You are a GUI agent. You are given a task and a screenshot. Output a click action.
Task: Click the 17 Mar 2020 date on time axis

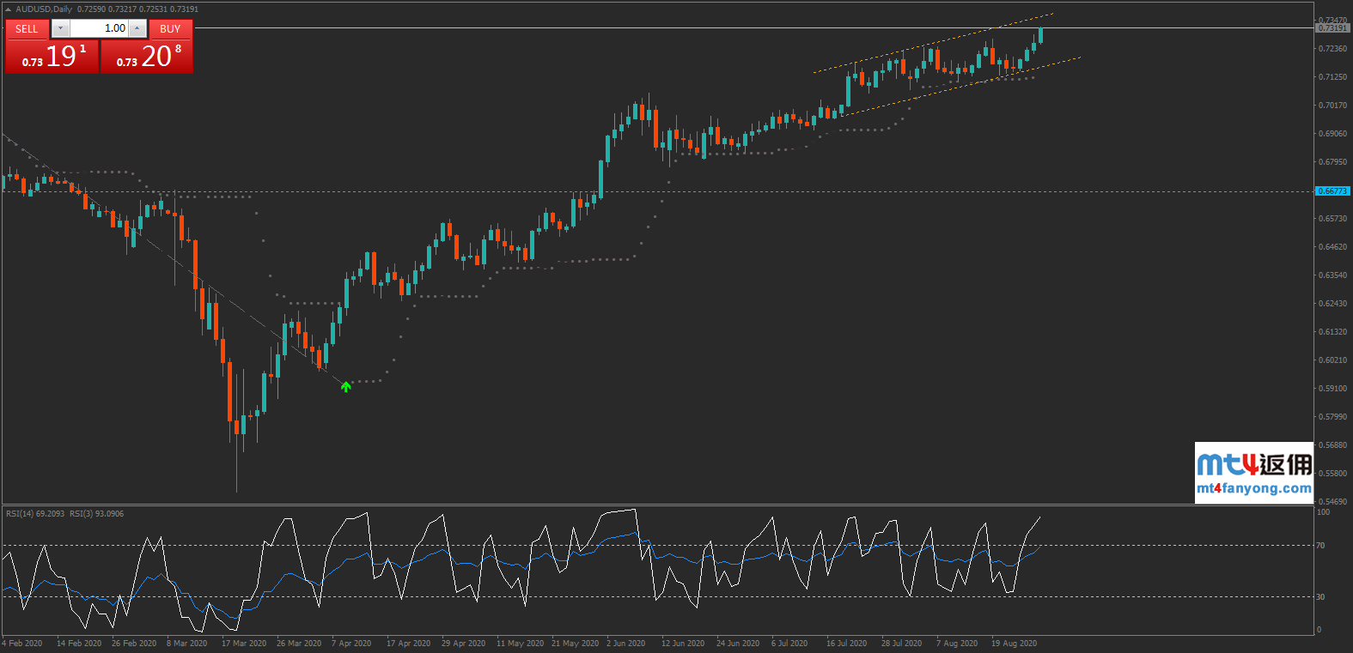244,643
